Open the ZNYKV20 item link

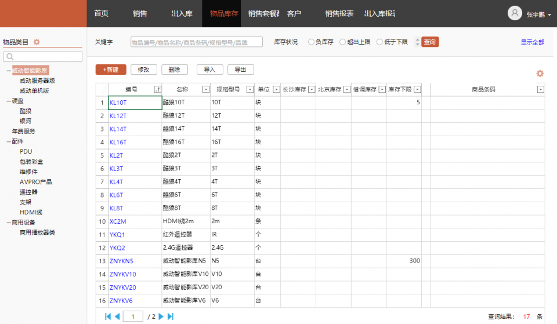122,287
